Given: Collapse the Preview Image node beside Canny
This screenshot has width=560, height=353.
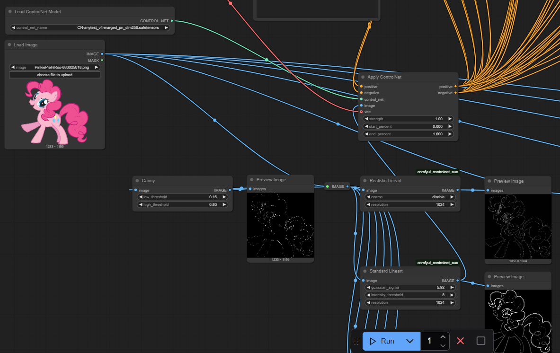Looking at the screenshot, I should click(252, 180).
